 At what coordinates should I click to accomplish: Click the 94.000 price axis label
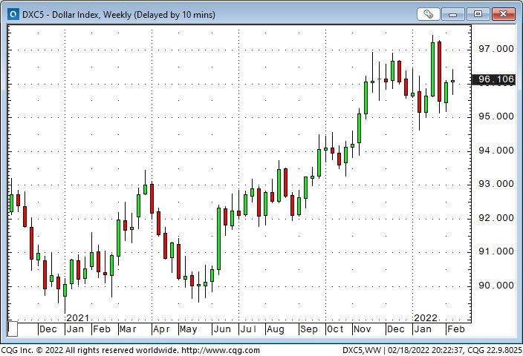[496, 151]
